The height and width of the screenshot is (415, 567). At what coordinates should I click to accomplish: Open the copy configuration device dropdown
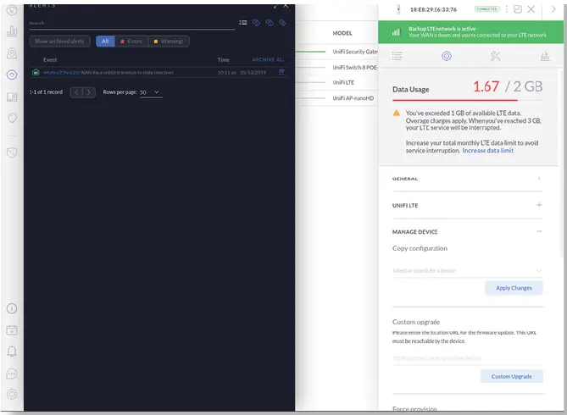(467, 271)
